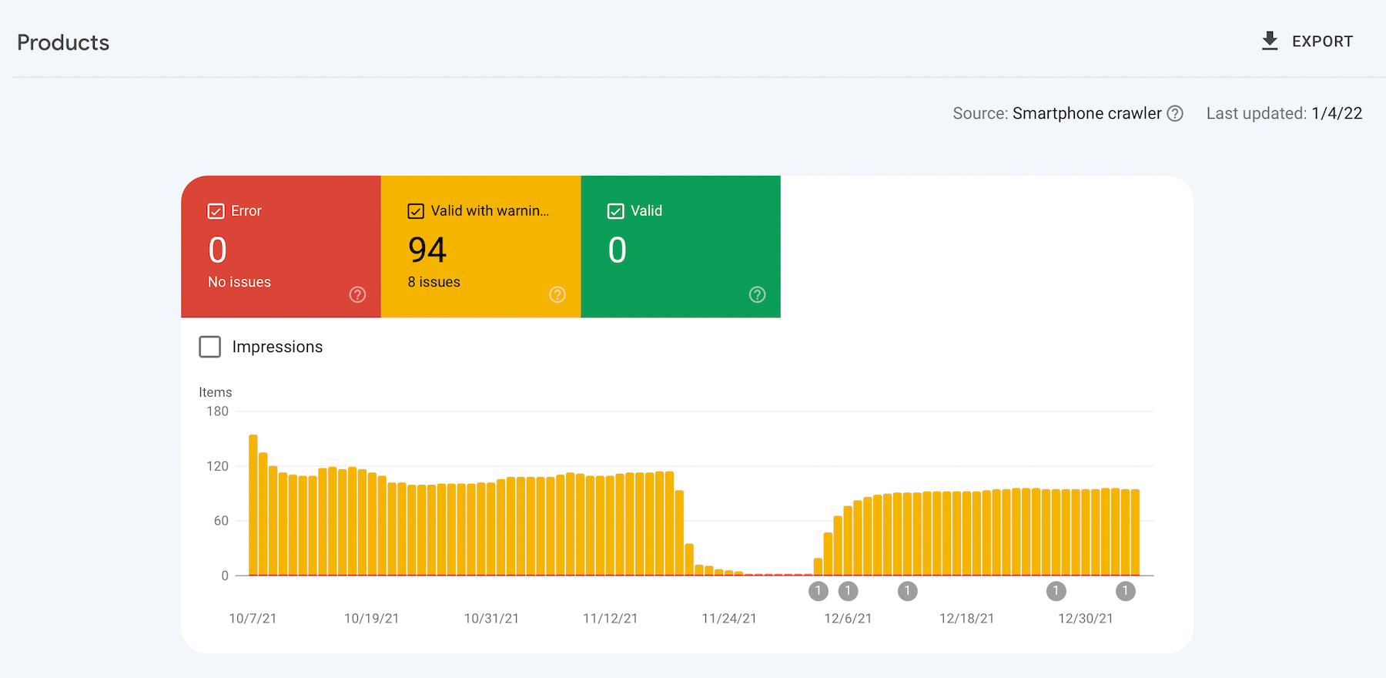
Task: Click the tallest first bar in the chart
Action: point(253,505)
